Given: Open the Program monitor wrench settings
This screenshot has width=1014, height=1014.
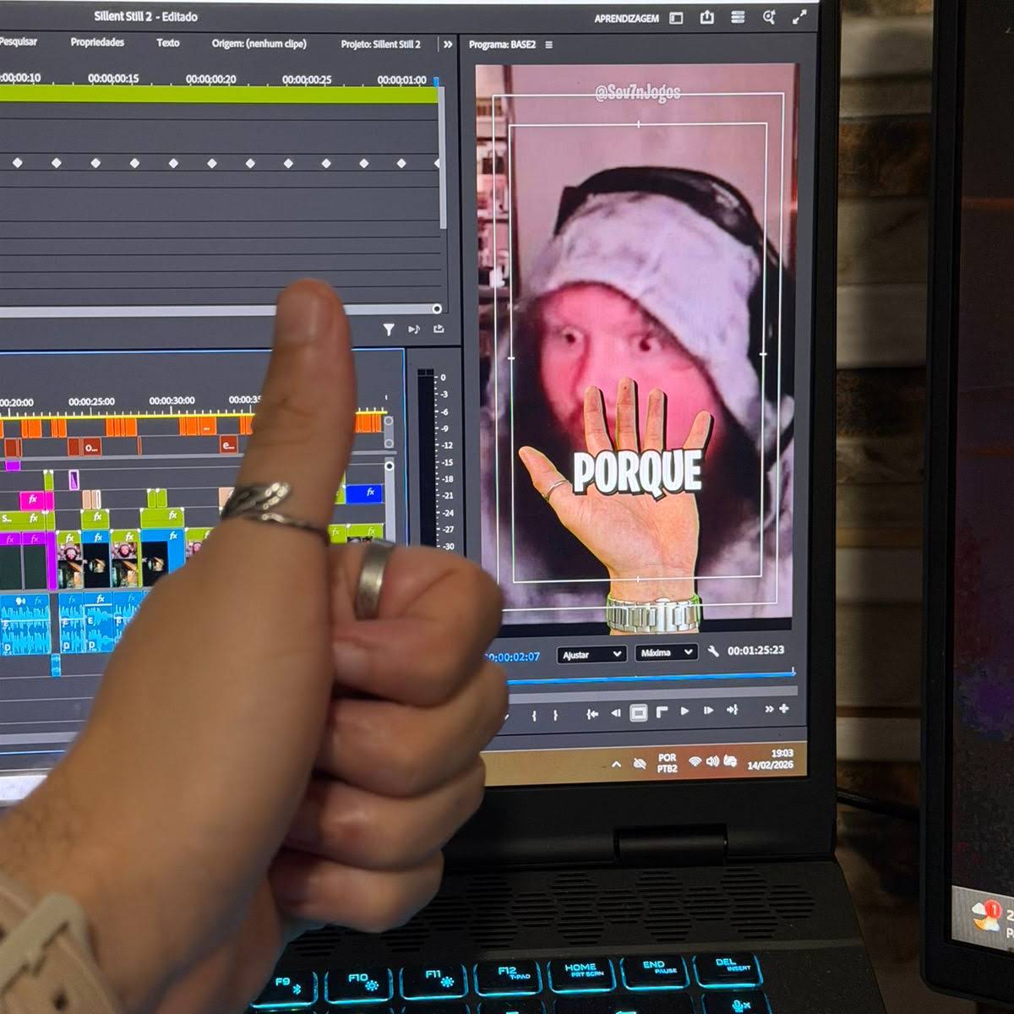Looking at the screenshot, I should 713,651.
